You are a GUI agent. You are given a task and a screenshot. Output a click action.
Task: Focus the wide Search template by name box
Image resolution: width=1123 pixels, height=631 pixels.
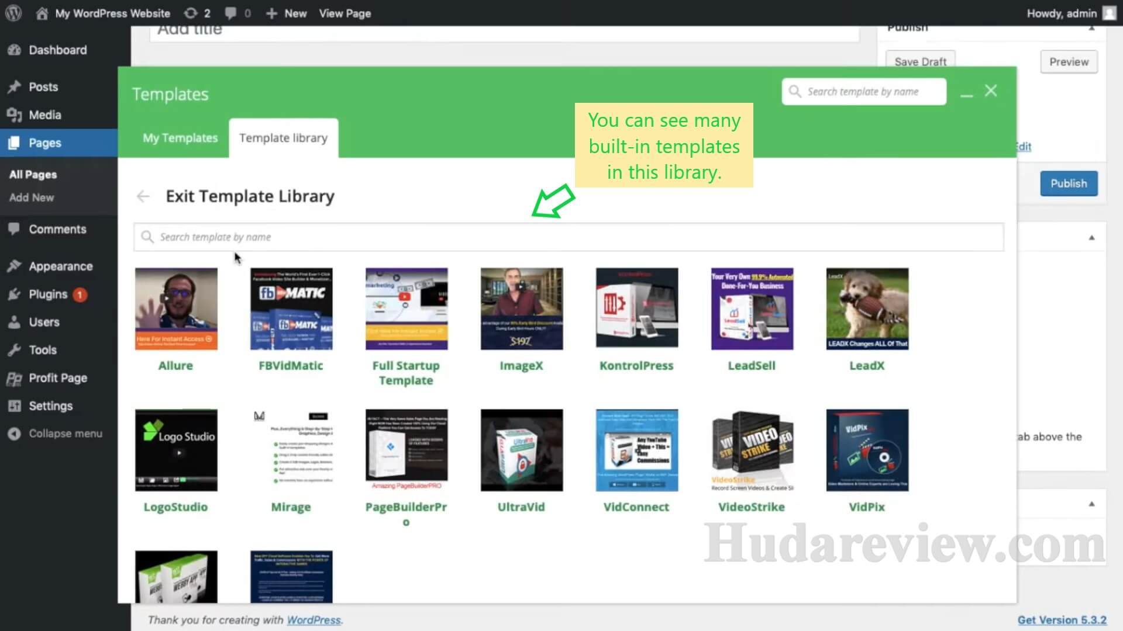(x=569, y=237)
